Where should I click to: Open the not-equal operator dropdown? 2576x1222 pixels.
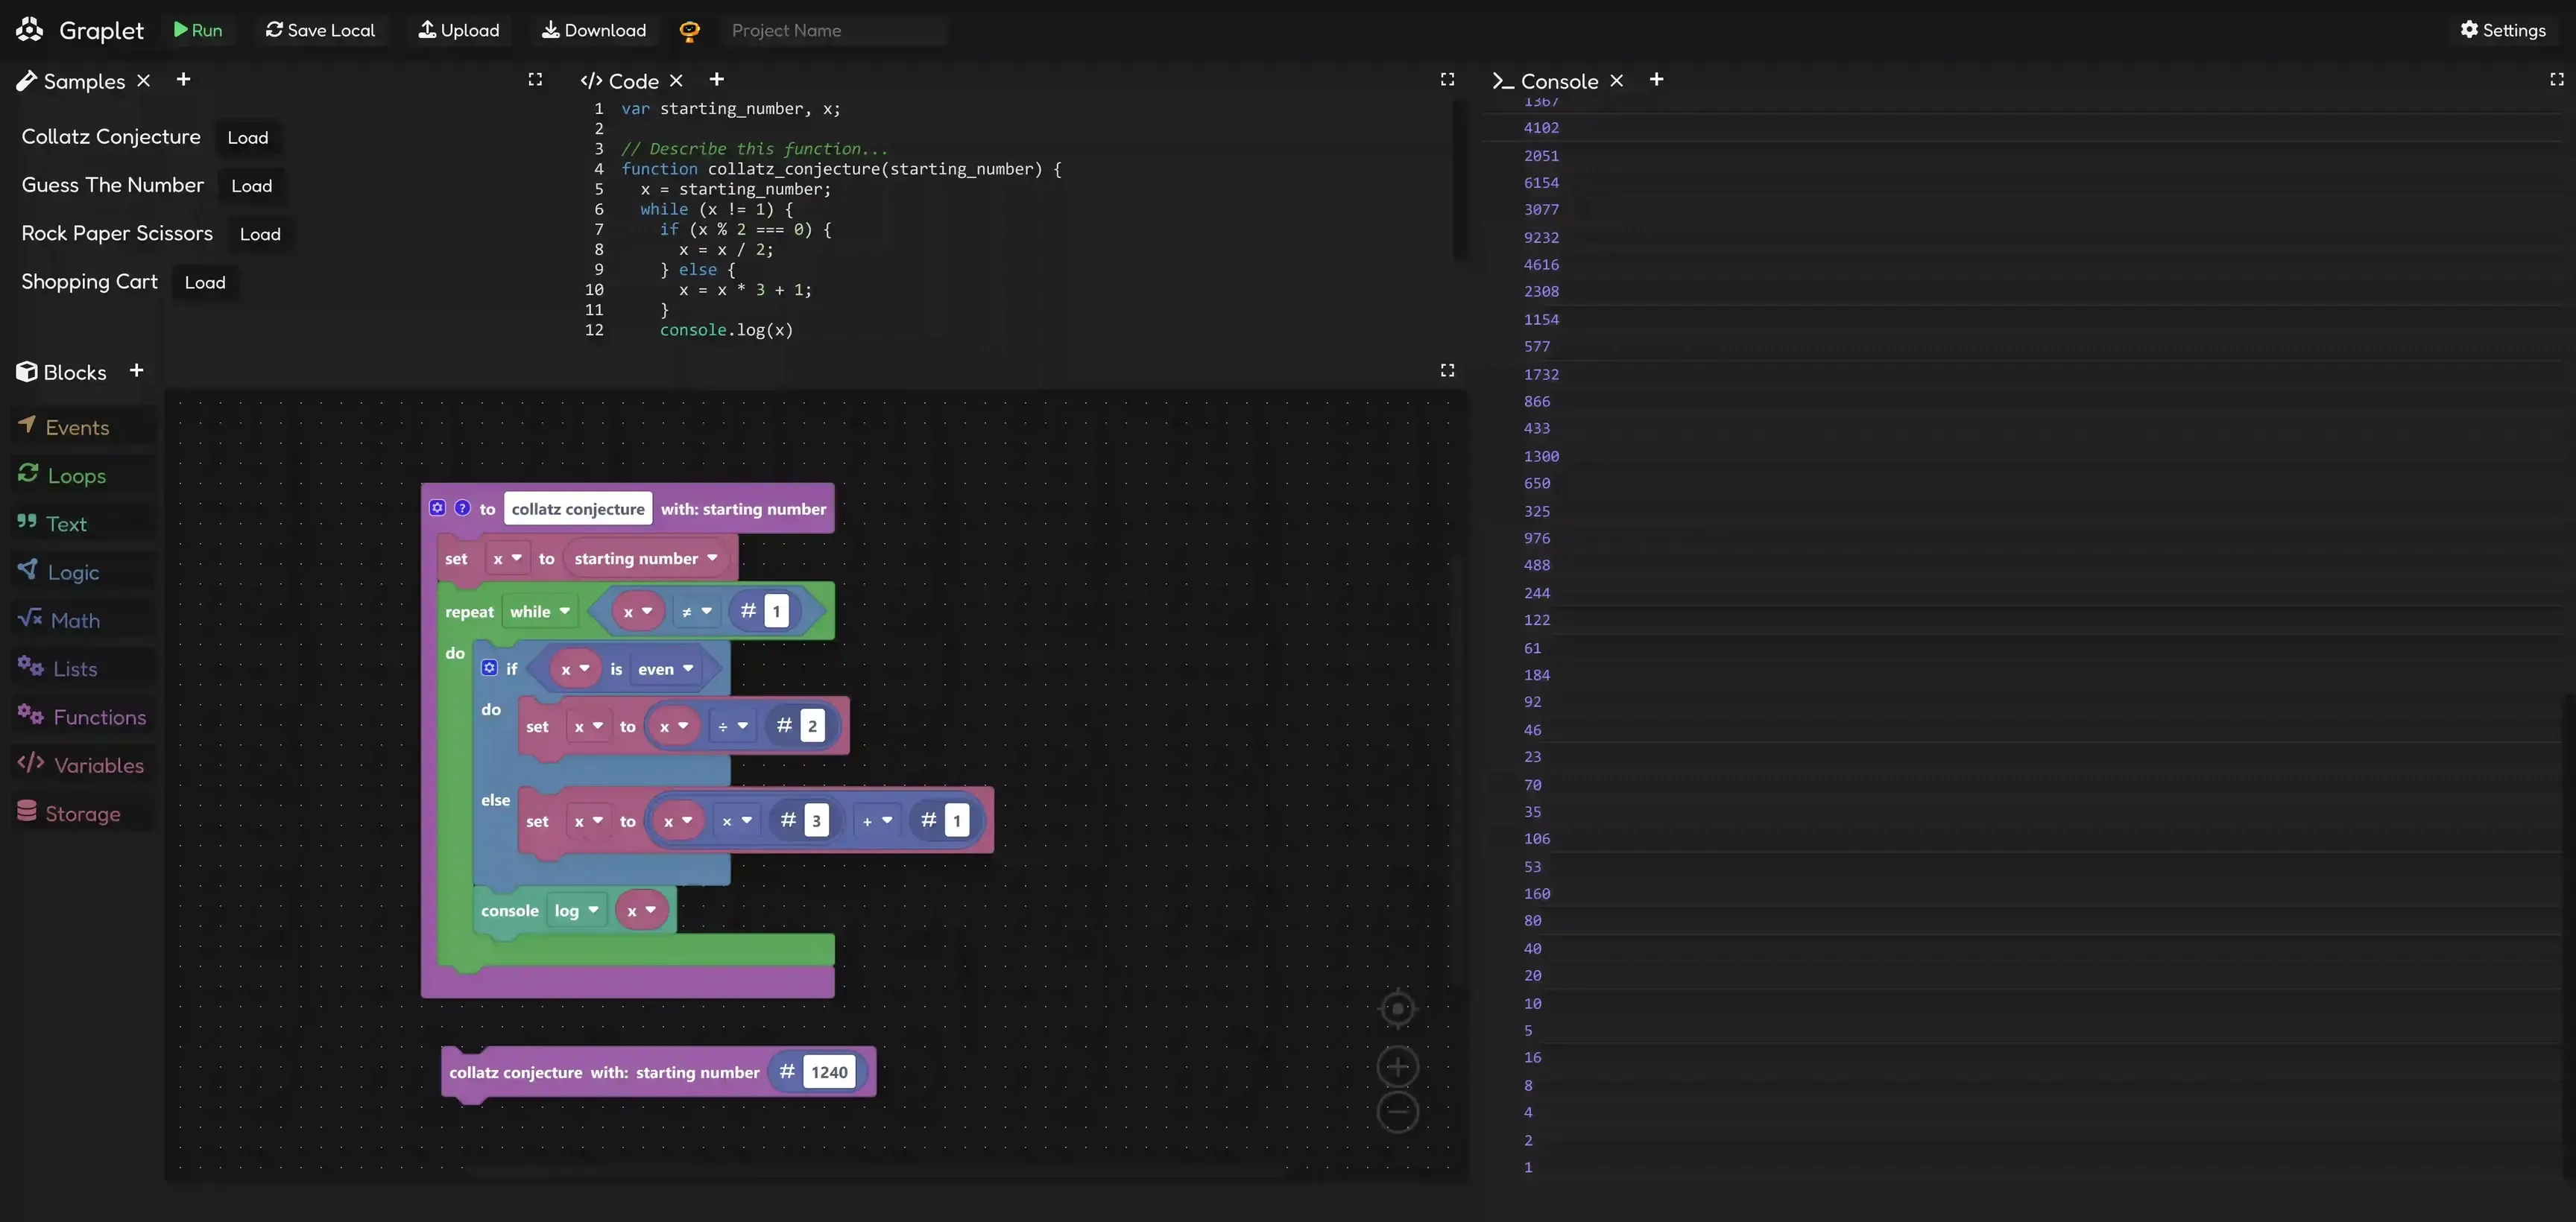(x=696, y=612)
